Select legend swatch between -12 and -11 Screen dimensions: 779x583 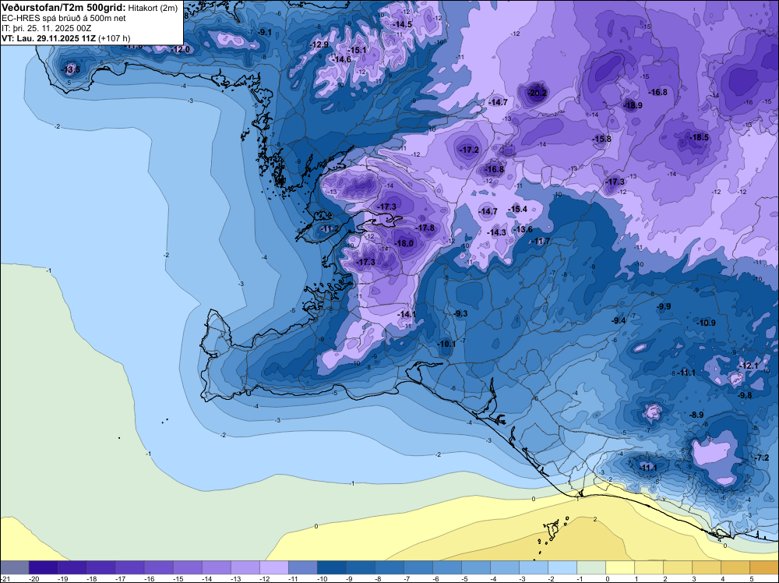point(274,567)
